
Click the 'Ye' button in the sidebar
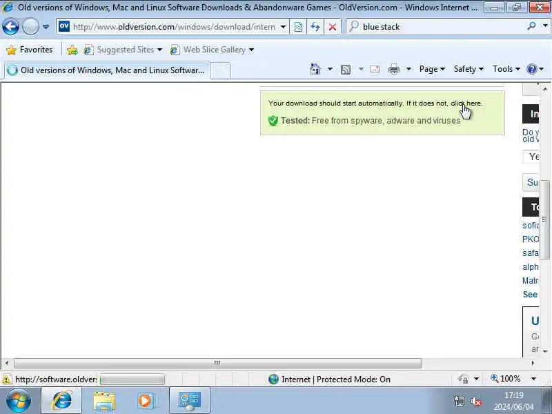click(x=531, y=157)
